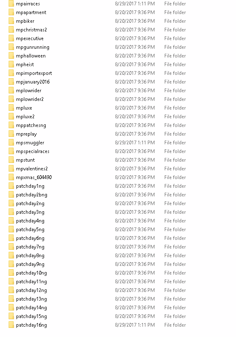Click the mpheist folder icon

(12, 64)
